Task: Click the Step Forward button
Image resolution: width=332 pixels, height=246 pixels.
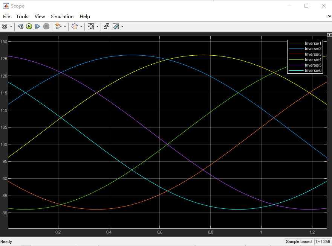Action: pyautogui.click(x=38, y=26)
